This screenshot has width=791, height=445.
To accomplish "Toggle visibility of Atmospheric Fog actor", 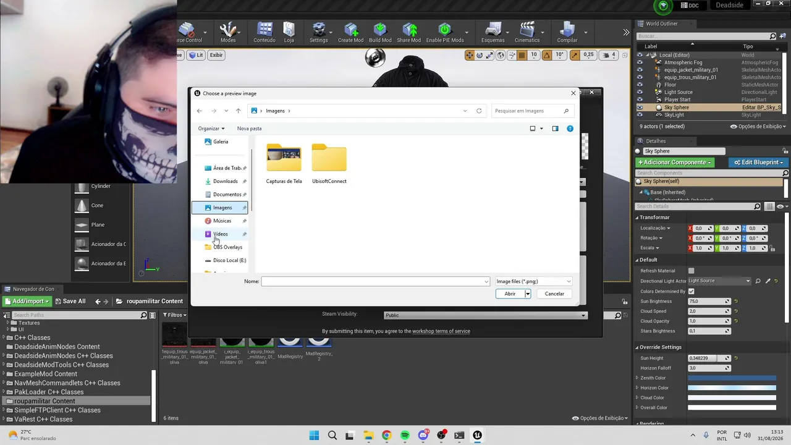I will [x=640, y=62].
